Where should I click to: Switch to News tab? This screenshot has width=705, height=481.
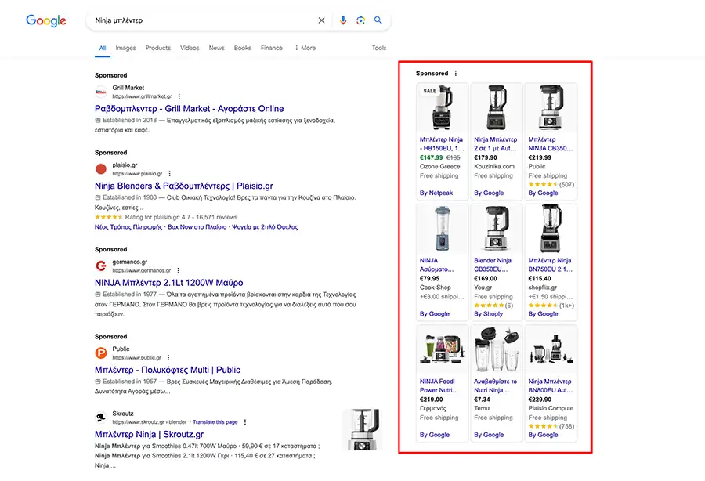216,48
